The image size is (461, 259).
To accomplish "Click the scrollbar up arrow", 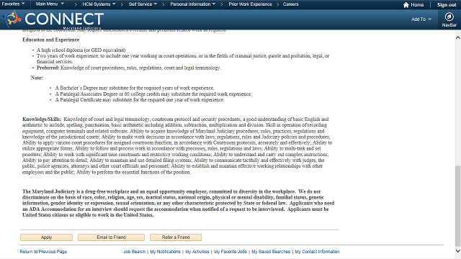I will pyautogui.click(x=458, y=37).
